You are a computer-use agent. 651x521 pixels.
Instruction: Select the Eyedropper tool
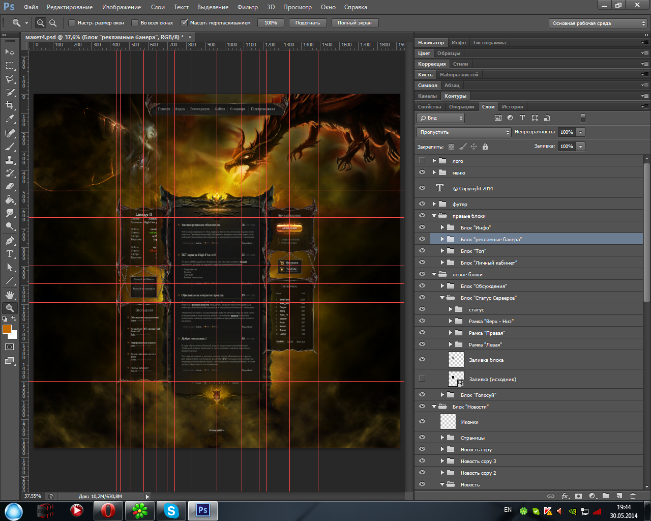click(x=10, y=119)
